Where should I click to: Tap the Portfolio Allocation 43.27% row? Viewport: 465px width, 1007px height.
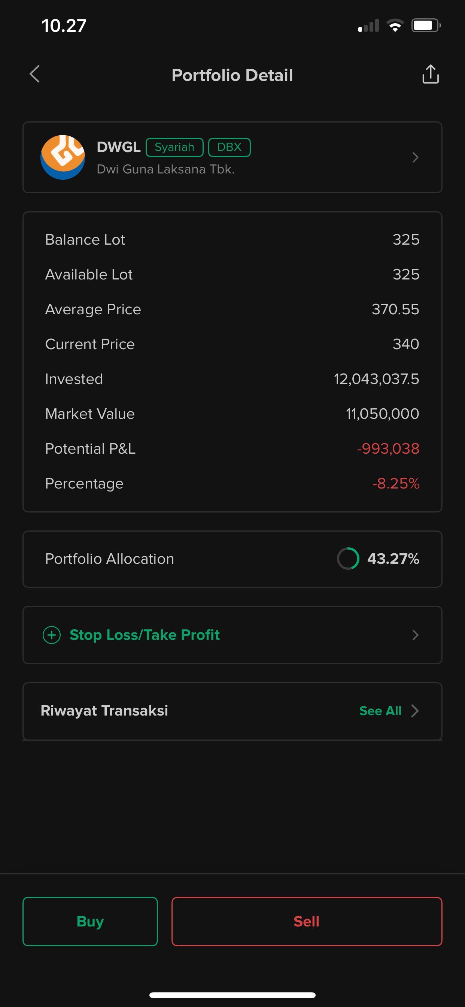click(232, 559)
